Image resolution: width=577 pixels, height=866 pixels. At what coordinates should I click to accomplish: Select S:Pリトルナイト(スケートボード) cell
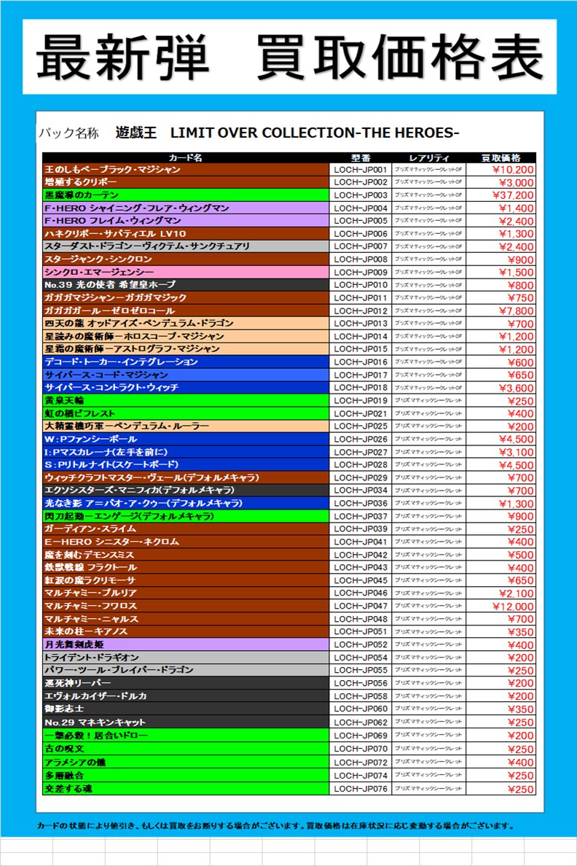186,464
